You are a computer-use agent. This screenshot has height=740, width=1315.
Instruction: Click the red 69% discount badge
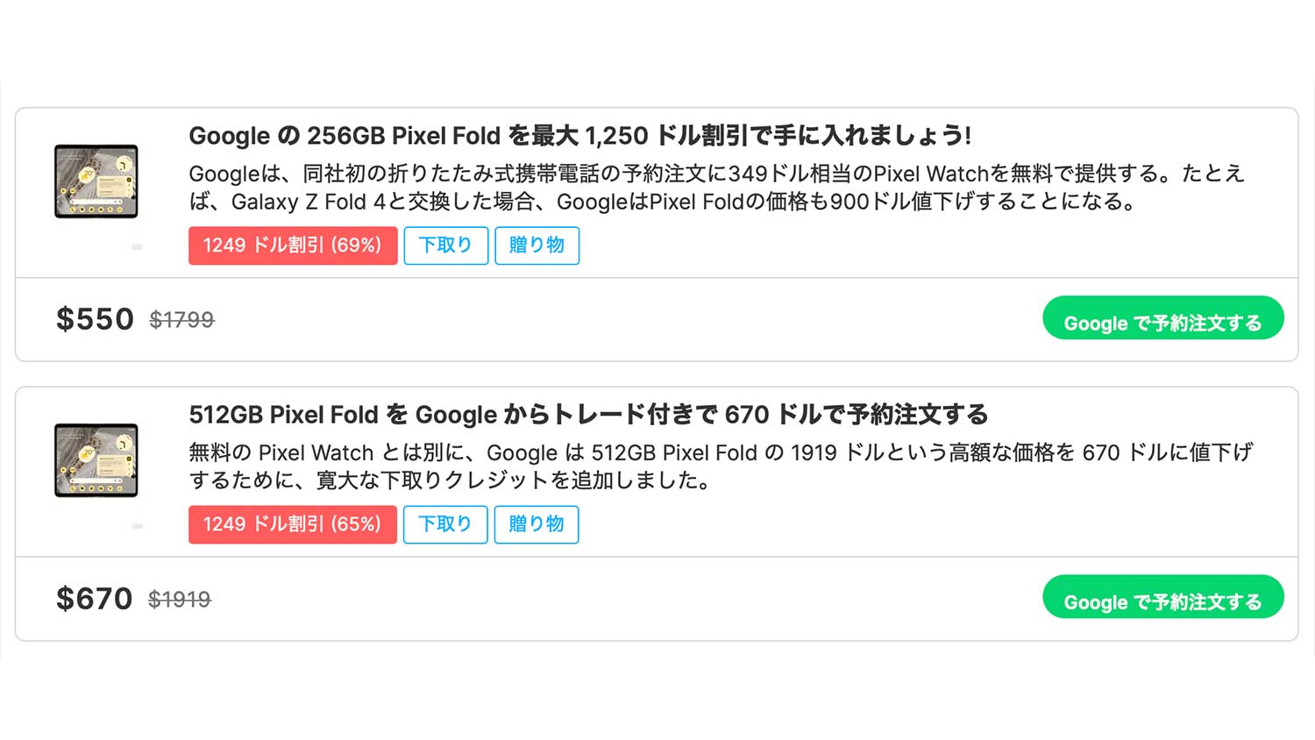point(293,245)
